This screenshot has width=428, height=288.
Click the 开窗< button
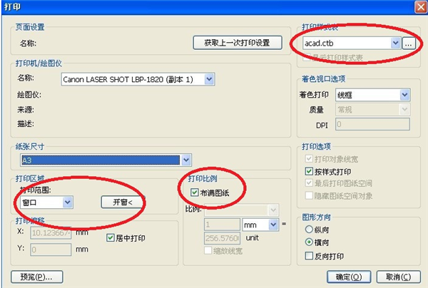tap(123, 202)
